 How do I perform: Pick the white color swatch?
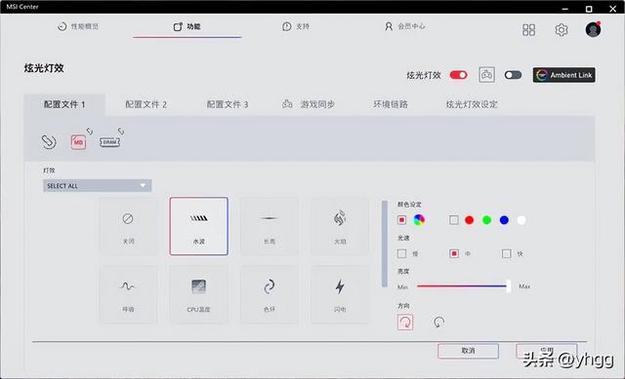coord(521,220)
